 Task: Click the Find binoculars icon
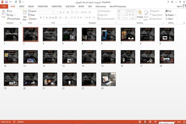pyautogui.click(x=166, y=11)
